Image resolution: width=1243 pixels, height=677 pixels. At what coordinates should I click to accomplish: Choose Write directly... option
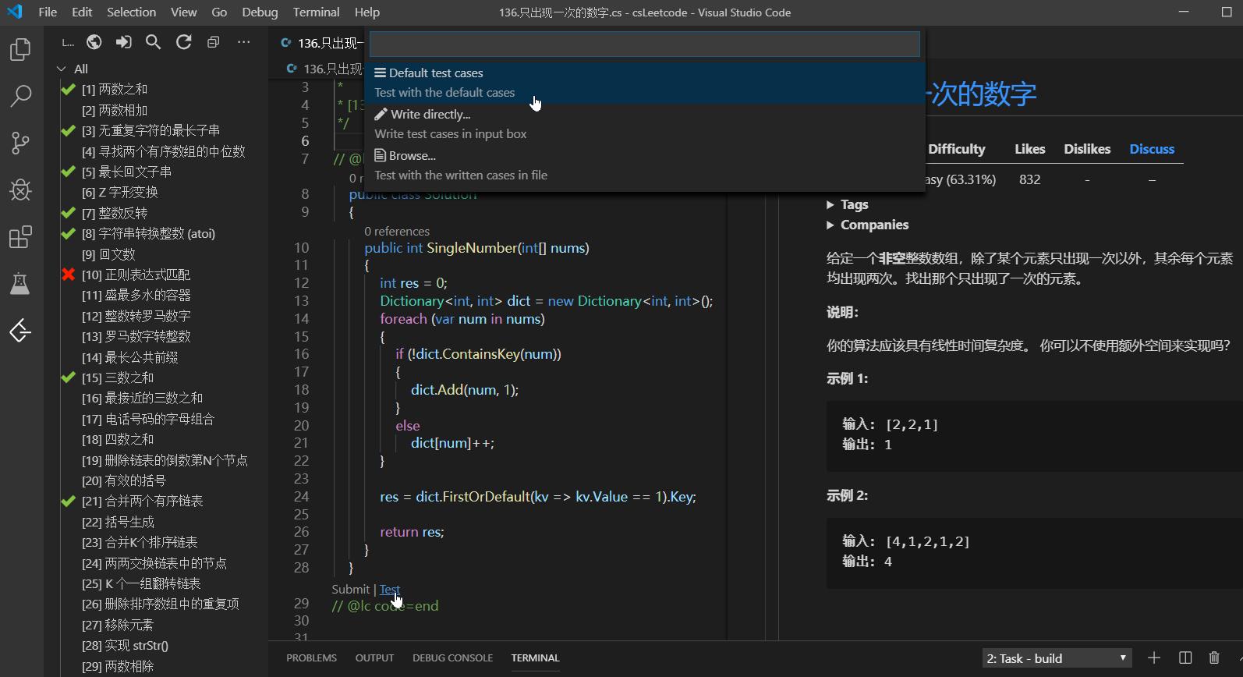(645, 124)
